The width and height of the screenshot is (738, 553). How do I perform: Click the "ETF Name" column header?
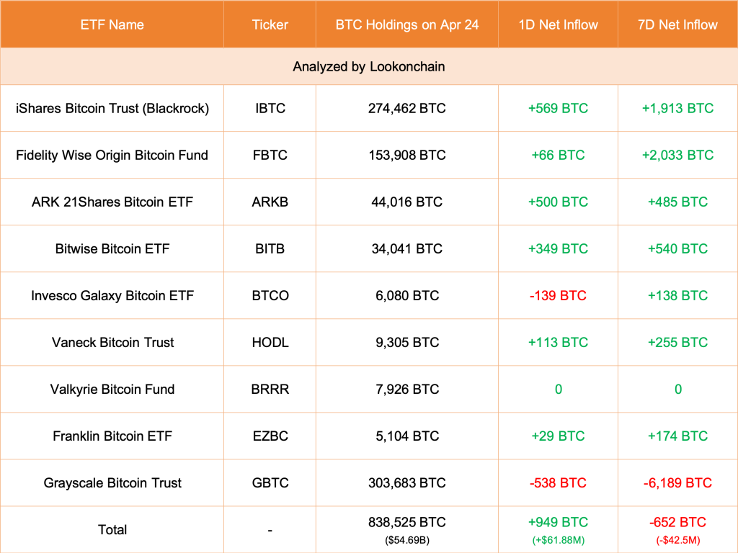point(112,24)
